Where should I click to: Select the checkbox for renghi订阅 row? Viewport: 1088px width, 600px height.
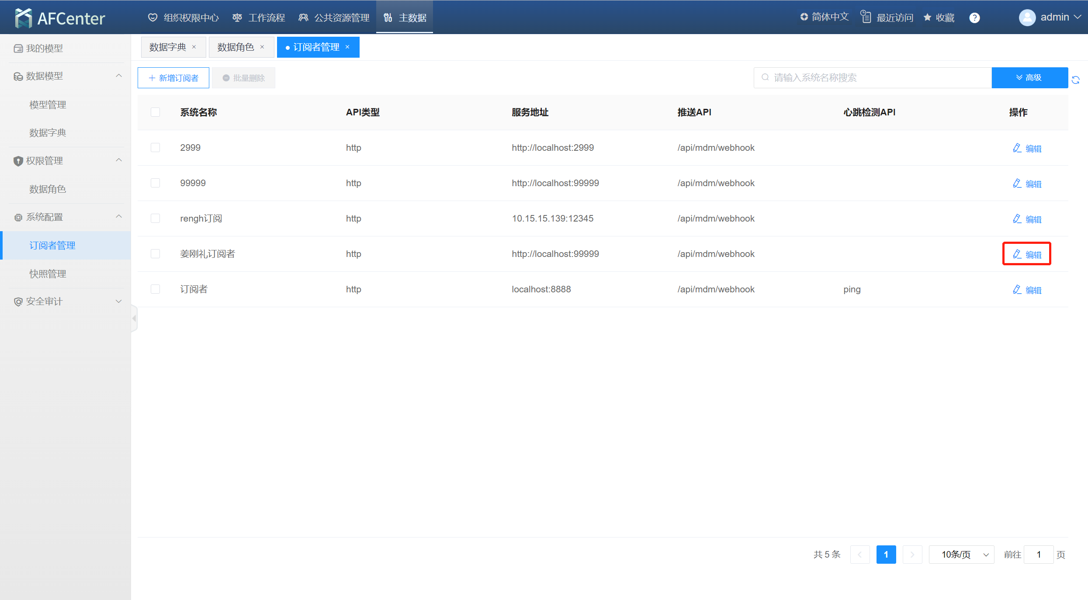pyautogui.click(x=155, y=218)
